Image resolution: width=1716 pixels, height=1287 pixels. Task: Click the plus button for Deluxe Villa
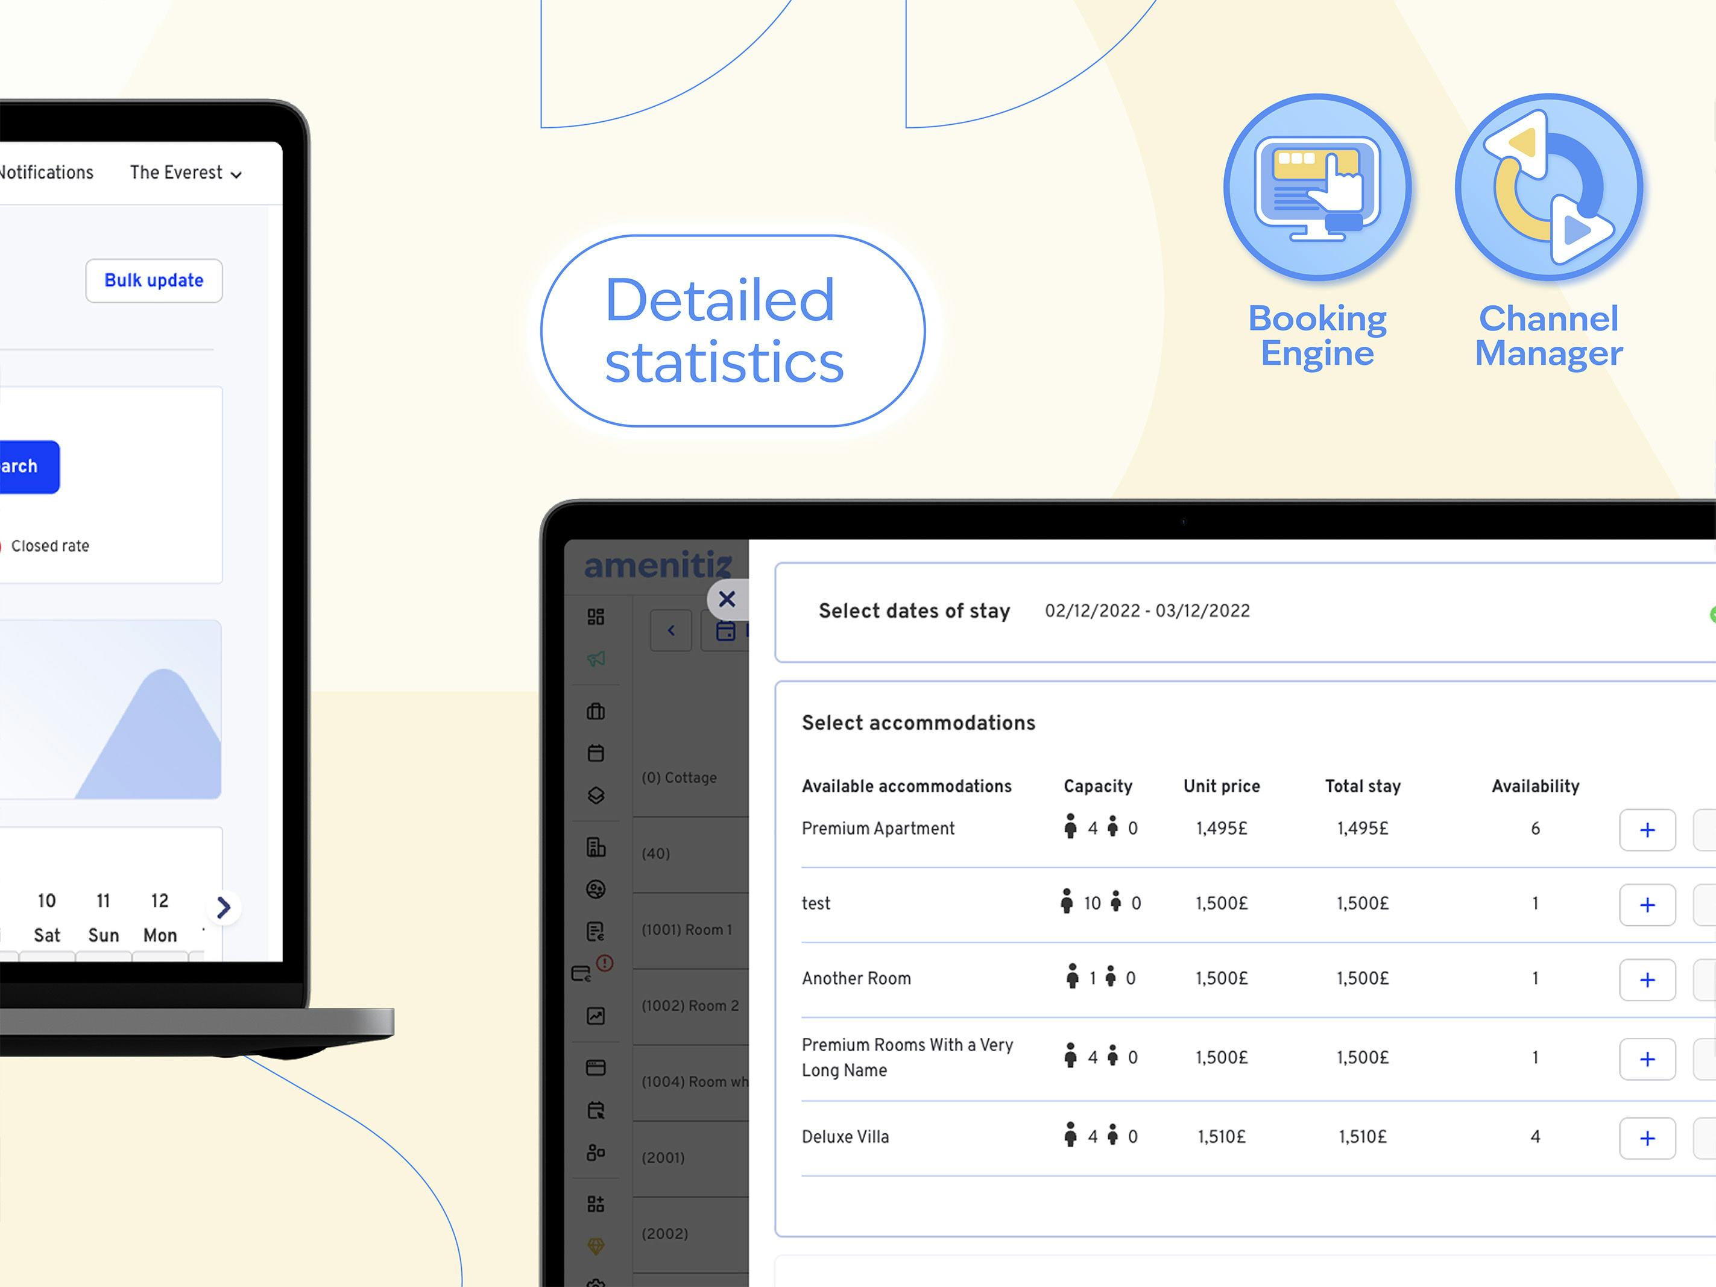(1647, 1137)
